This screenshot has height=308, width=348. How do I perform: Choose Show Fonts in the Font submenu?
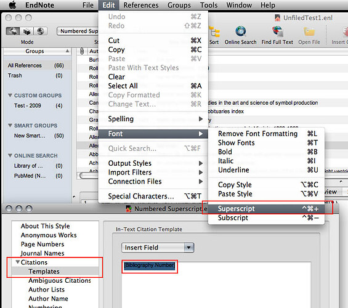pos(266,143)
